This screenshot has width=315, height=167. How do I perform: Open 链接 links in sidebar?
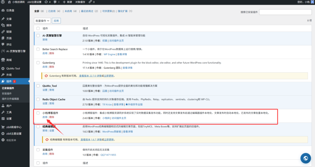click(x=9, y=32)
